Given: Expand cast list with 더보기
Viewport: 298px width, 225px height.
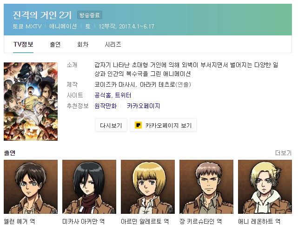Looking at the screenshot, I should [284, 153].
